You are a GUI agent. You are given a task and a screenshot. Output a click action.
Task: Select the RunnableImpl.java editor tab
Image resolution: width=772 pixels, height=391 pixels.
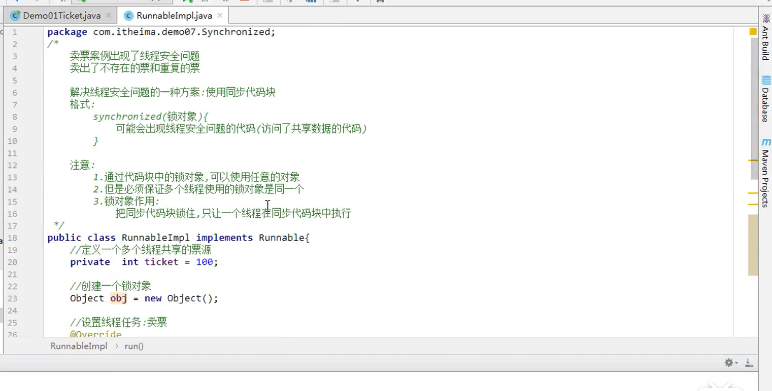click(174, 16)
